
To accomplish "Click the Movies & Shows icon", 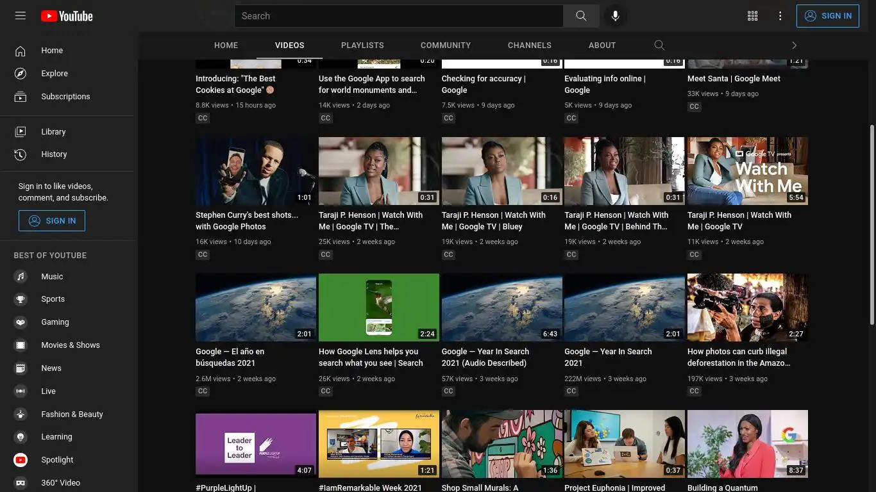I will point(21,345).
